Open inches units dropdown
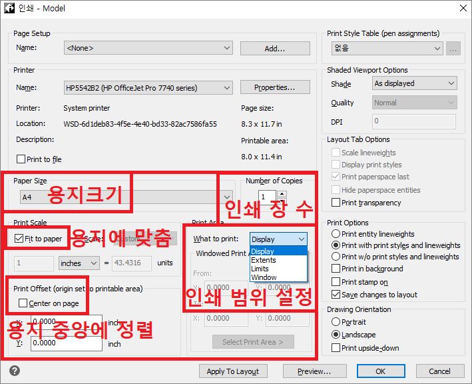This screenshot has width=472, height=384. [x=79, y=263]
